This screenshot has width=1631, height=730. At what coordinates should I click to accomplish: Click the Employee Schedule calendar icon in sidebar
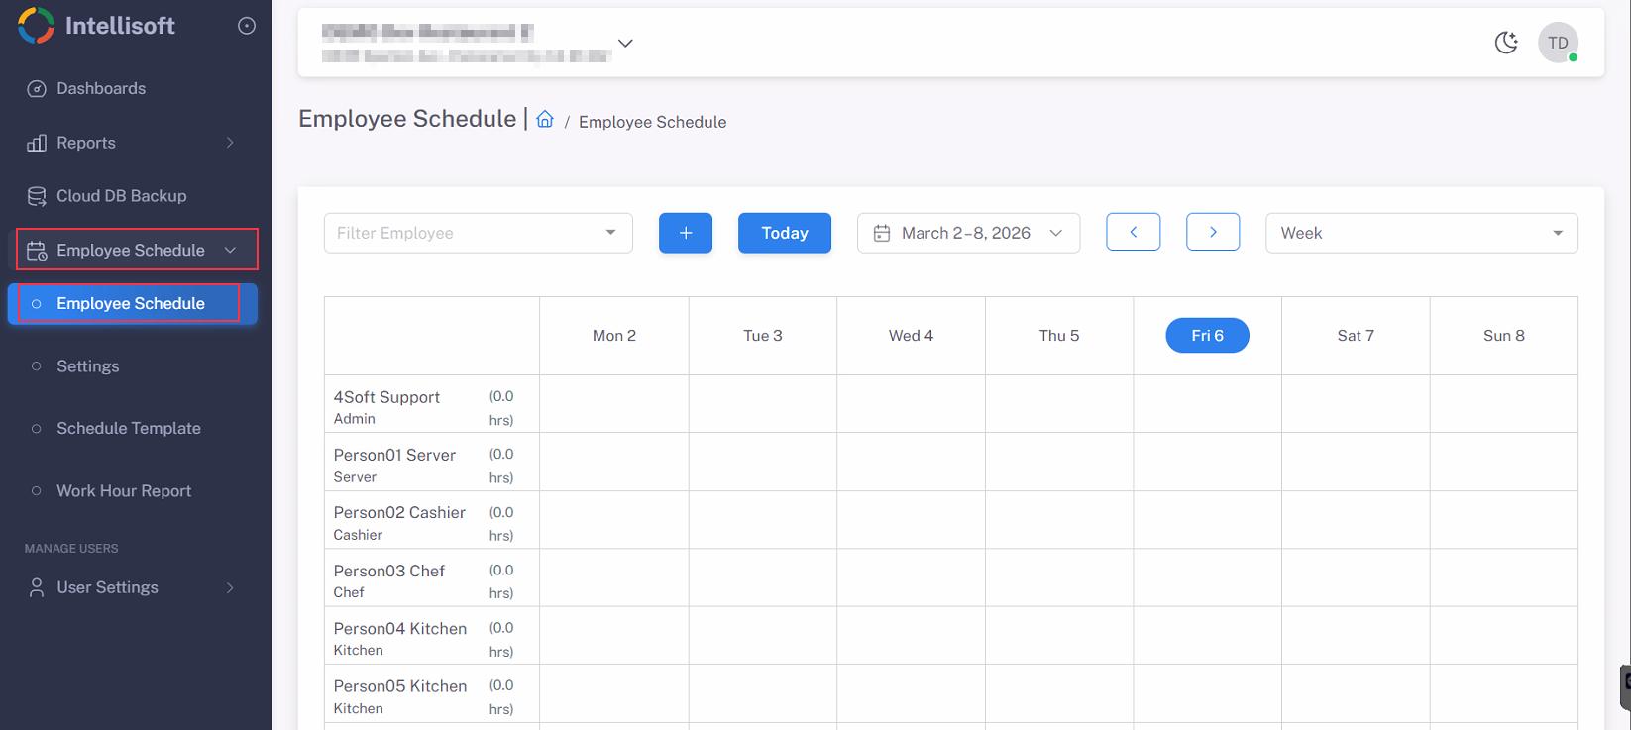pyautogui.click(x=37, y=251)
